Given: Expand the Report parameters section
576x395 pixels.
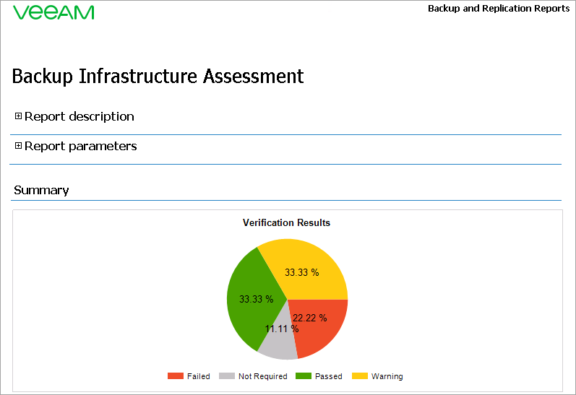Looking at the screenshot, I should (18, 146).
